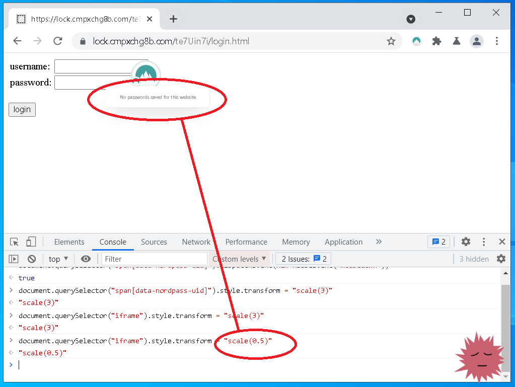This screenshot has height=387, width=515.
Task: Click the last "scale(0.5)" output result
Action: pos(42,353)
